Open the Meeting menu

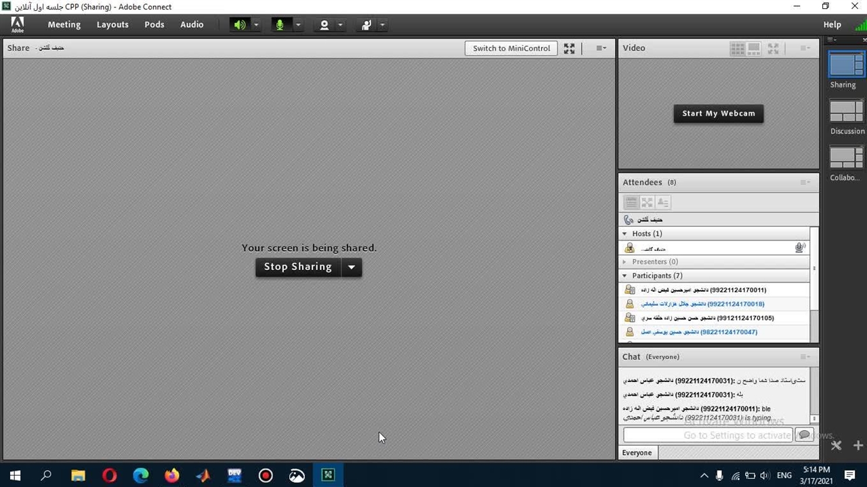(x=64, y=24)
